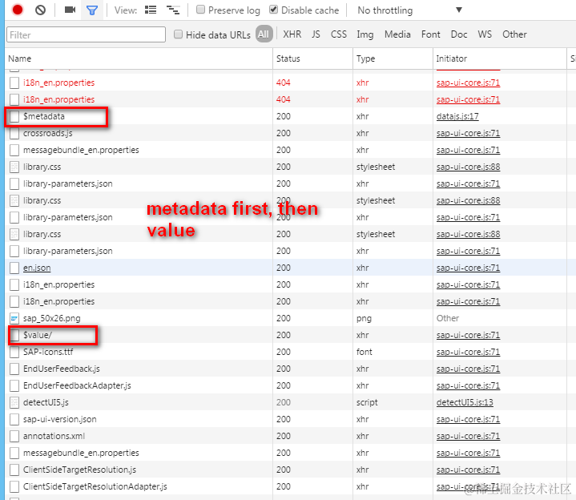
Task: Click the file icon of sap_50x26.png
Action: 14,319
